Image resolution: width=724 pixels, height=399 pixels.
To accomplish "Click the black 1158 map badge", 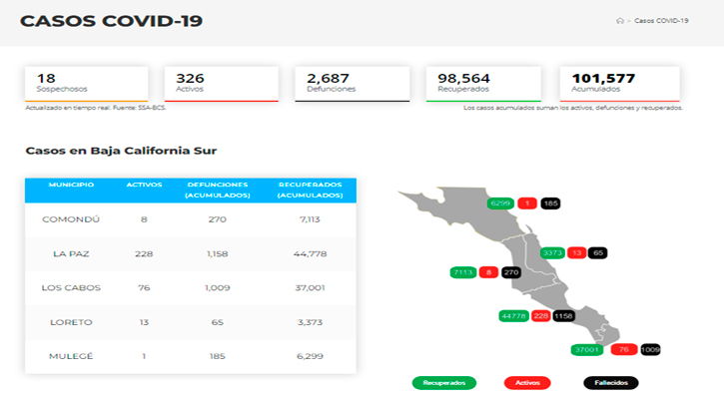I will tap(563, 316).
